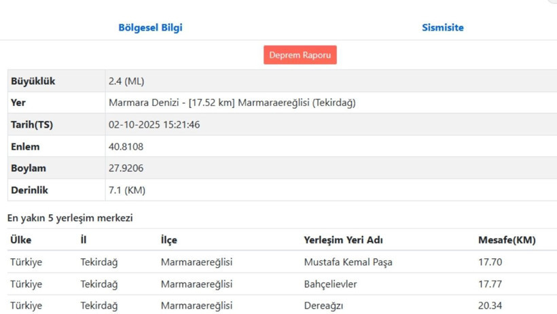
Task: Select the Mustafa Kemal Paşa settlement cell
Action: tap(348, 262)
